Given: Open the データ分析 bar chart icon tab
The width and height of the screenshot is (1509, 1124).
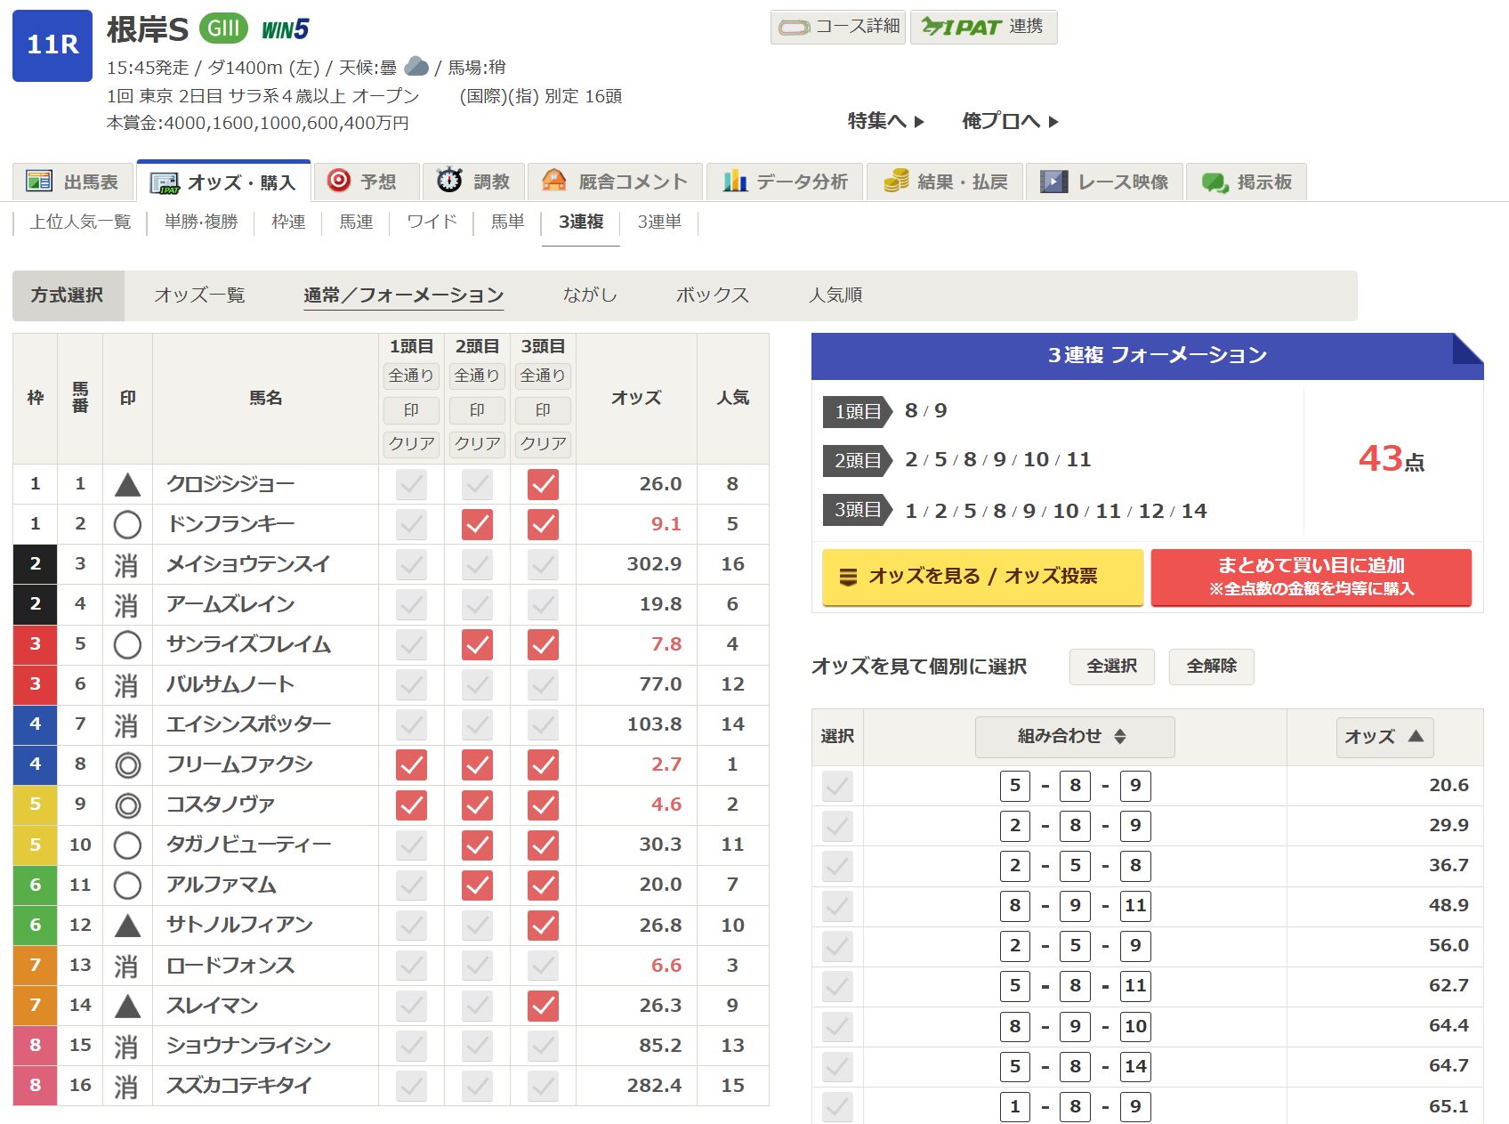Looking at the screenshot, I should tap(735, 182).
